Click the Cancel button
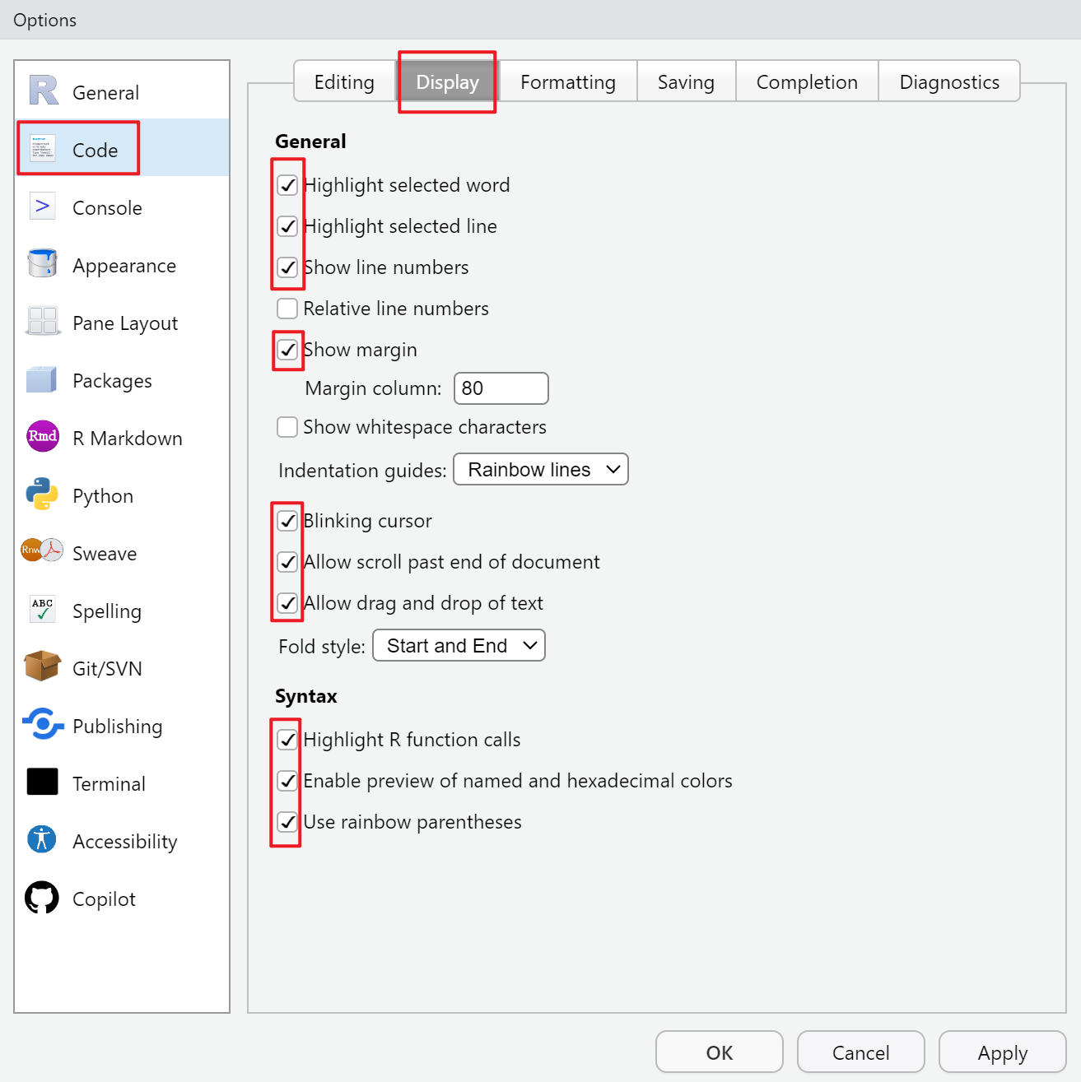 [860, 1052]
